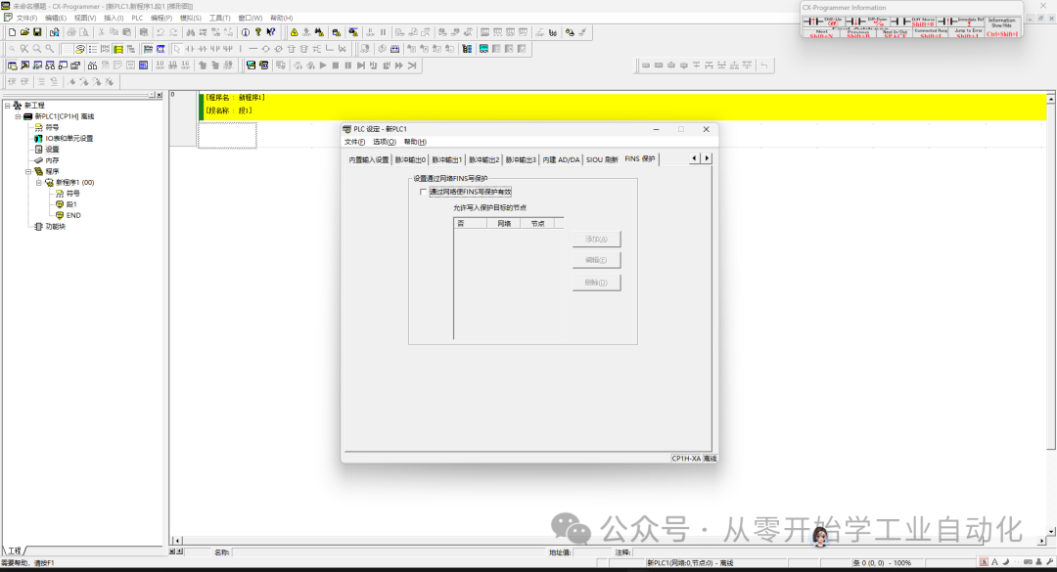Save project using the floppy disk icon
The width and height of the screenshot is (1057, 572).
tap(37, 31)
